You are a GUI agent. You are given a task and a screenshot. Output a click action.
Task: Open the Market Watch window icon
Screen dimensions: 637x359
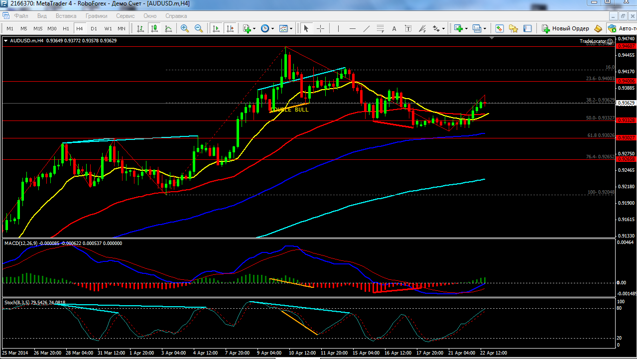point(499,28)
